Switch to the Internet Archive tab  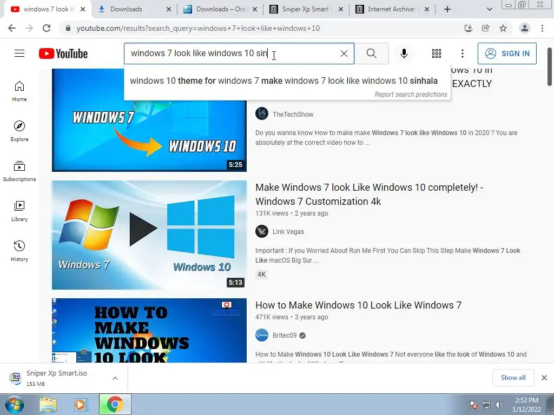click(392, 9)
